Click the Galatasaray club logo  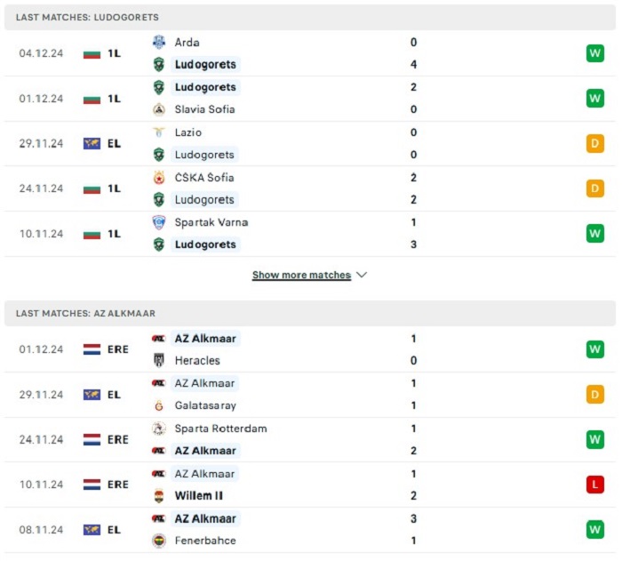[x=159, y=405]
